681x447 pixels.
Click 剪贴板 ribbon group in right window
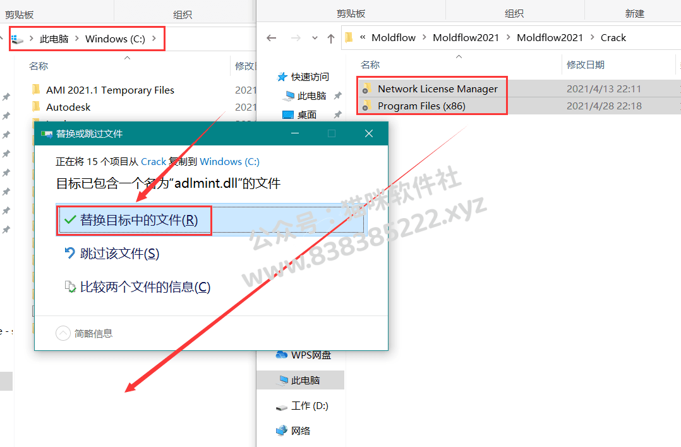351,13
